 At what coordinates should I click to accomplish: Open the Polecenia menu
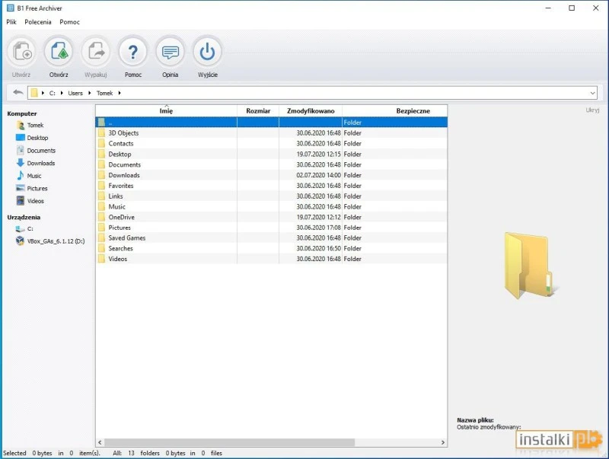(38, 22)
